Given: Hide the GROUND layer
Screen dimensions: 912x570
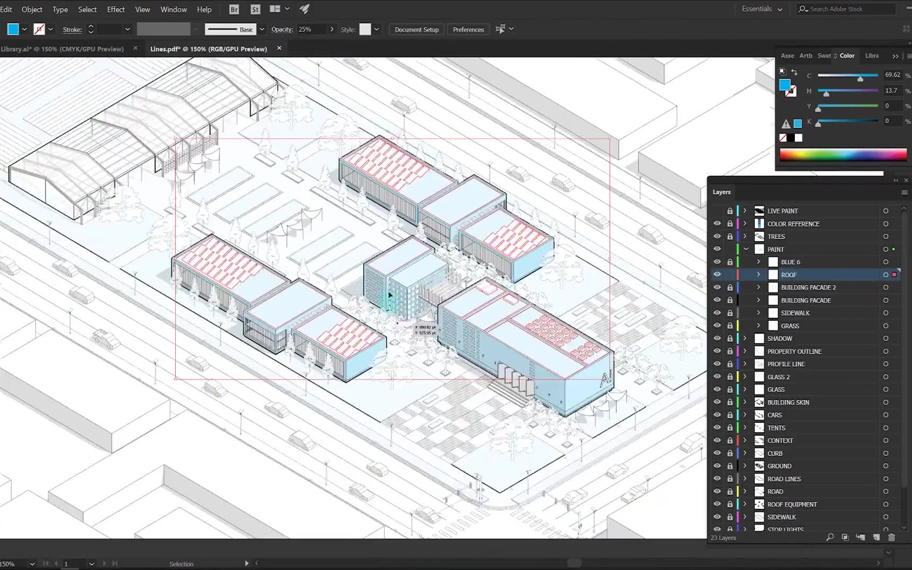Looking at the screenshot, I should coord(717,466).
